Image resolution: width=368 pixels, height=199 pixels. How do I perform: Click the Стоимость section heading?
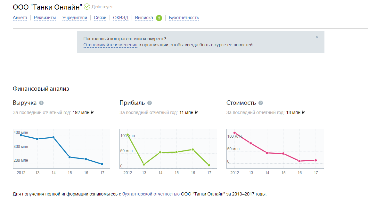[241, 103]
